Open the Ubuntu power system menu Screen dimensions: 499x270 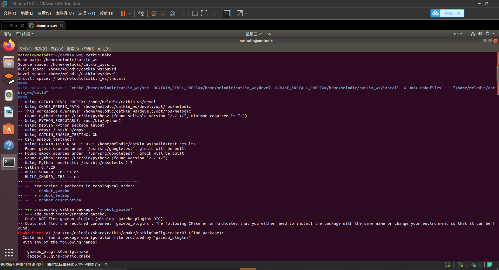(x=488, y=34)
